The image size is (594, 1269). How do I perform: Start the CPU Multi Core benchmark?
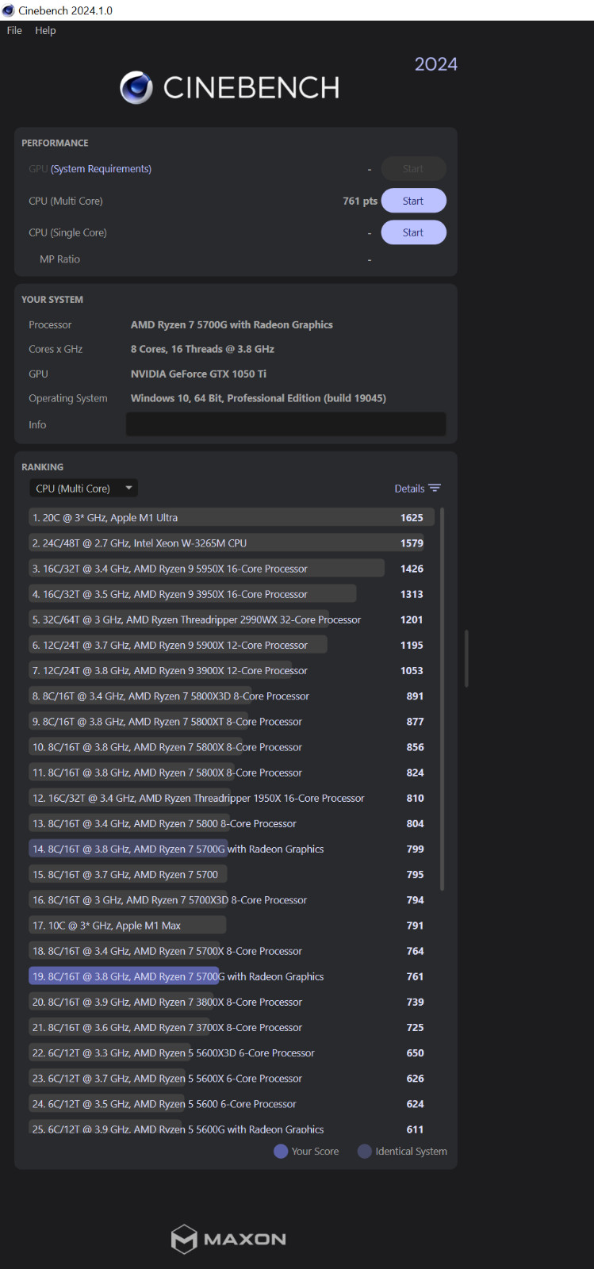tap(413, 201)
